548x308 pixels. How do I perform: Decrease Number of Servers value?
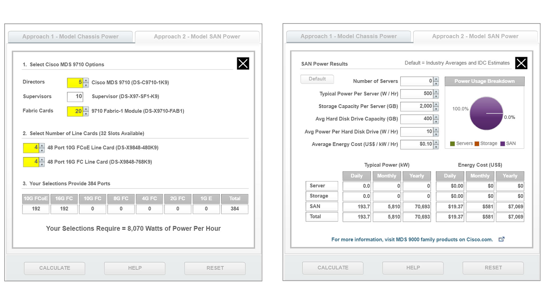[x=436, y=84]
